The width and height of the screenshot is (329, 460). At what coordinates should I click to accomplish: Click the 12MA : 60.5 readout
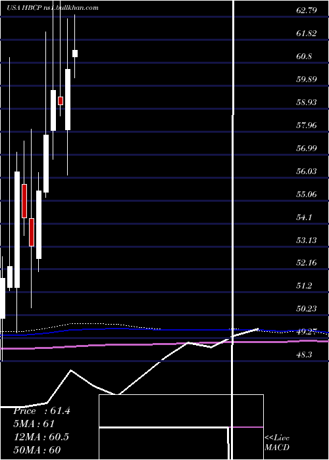[41, 437]
